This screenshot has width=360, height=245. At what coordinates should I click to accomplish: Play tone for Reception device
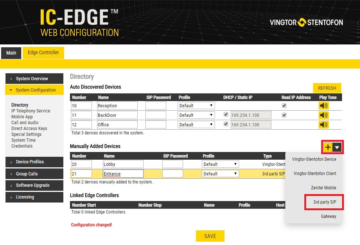pyautogui.click(x=323, y=105)
